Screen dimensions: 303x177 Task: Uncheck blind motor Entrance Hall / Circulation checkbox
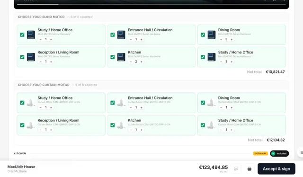click(113, 35)
